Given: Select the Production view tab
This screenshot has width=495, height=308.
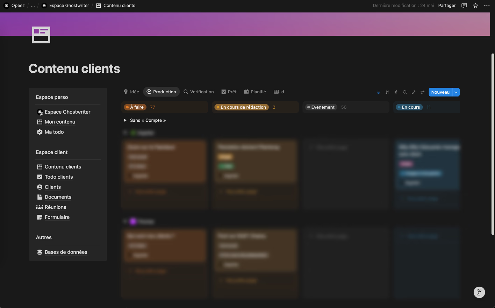Looking at the screenshot, I should (x=161, y=92).
